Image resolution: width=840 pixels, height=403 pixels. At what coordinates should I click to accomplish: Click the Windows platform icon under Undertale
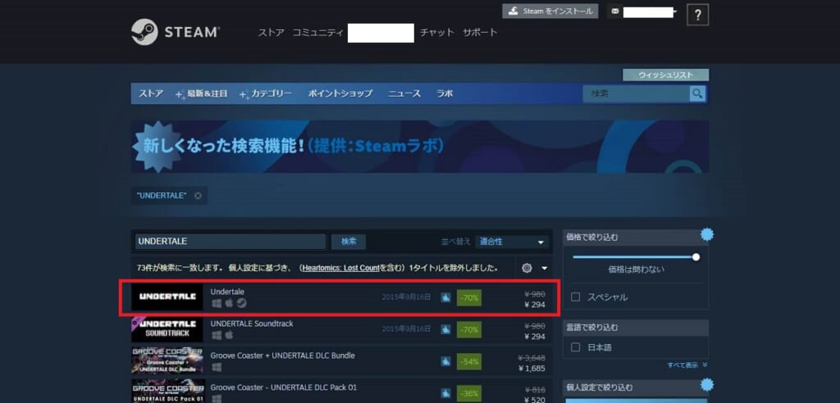click(x=217, y=303)
